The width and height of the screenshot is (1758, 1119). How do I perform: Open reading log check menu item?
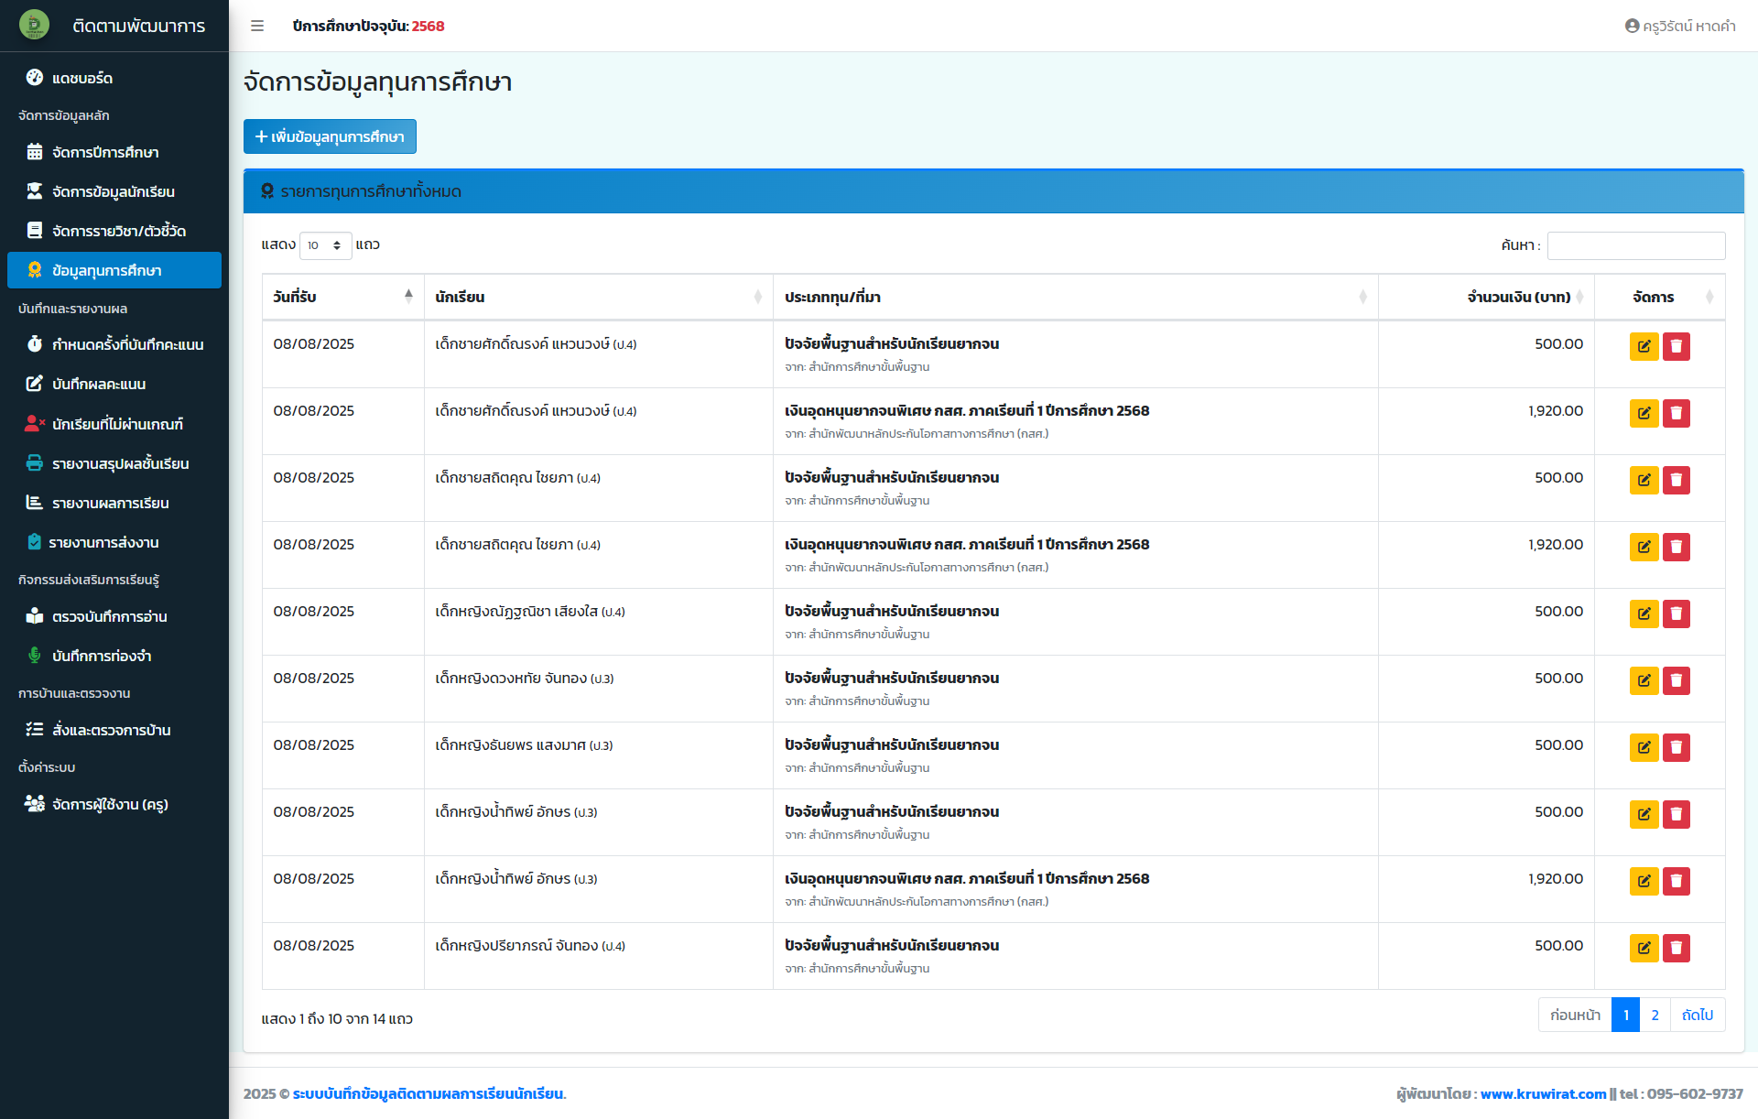click(109, 616)
